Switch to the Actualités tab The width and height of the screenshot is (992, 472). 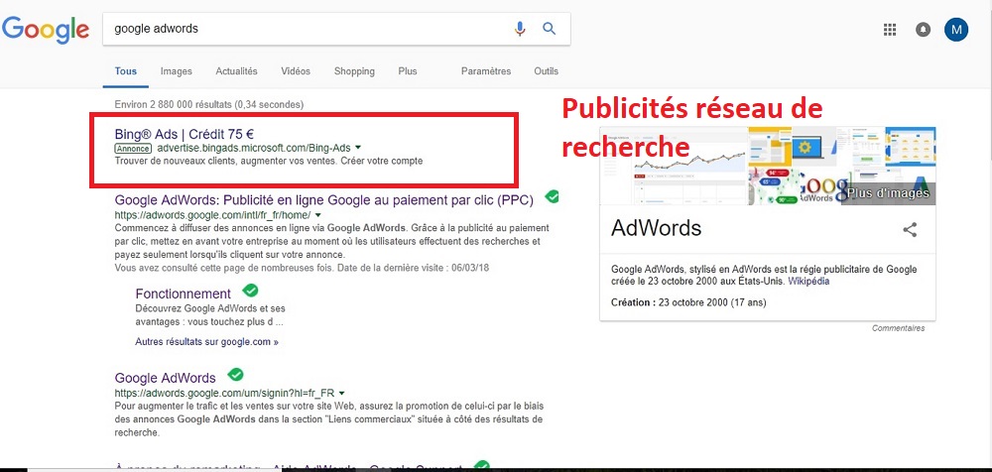click(x=236, y=71)
